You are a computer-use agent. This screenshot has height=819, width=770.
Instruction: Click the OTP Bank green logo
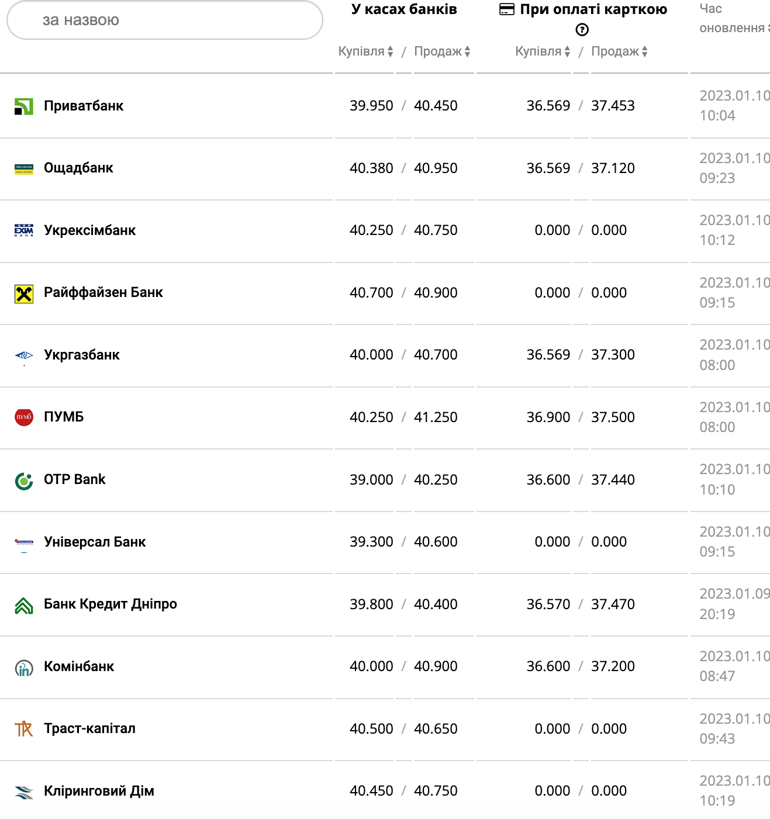[x=23, y=481]
